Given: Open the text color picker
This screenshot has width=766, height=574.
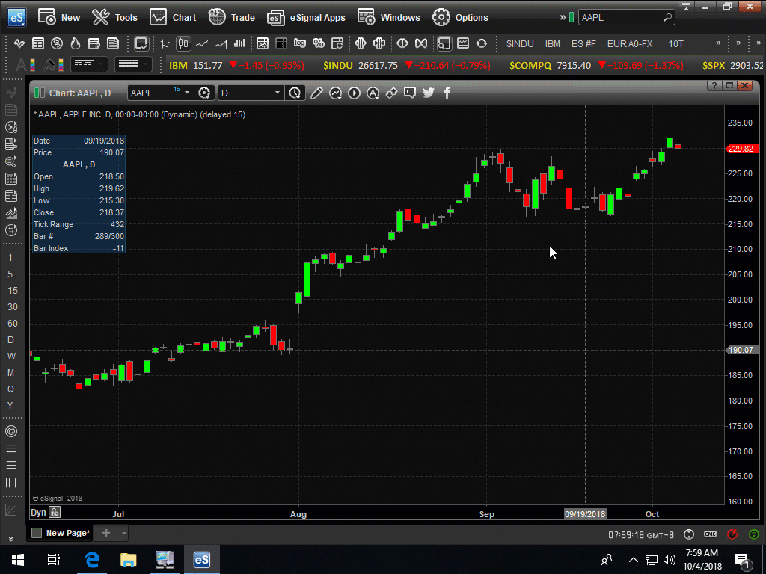Looking at the screenshot, I should click(x=25, y=64).
